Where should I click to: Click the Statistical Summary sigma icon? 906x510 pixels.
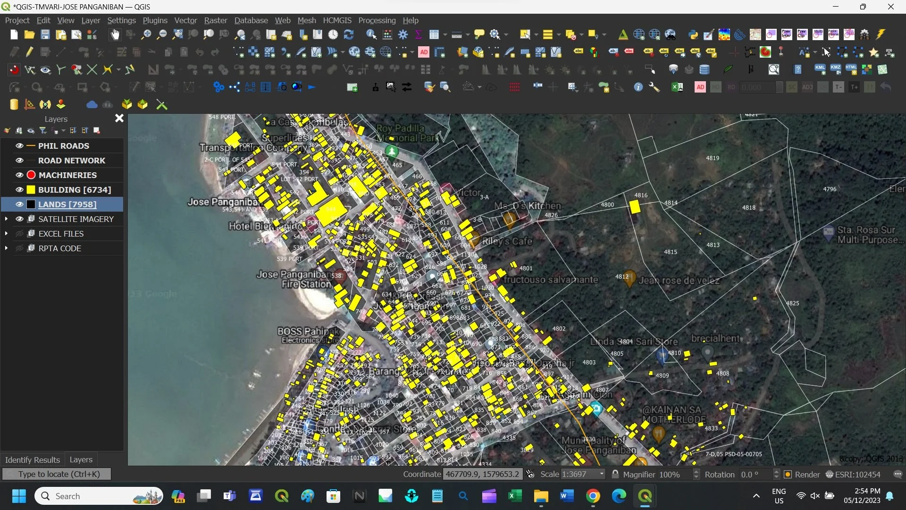pyautogui.click(x=418, y=34)
